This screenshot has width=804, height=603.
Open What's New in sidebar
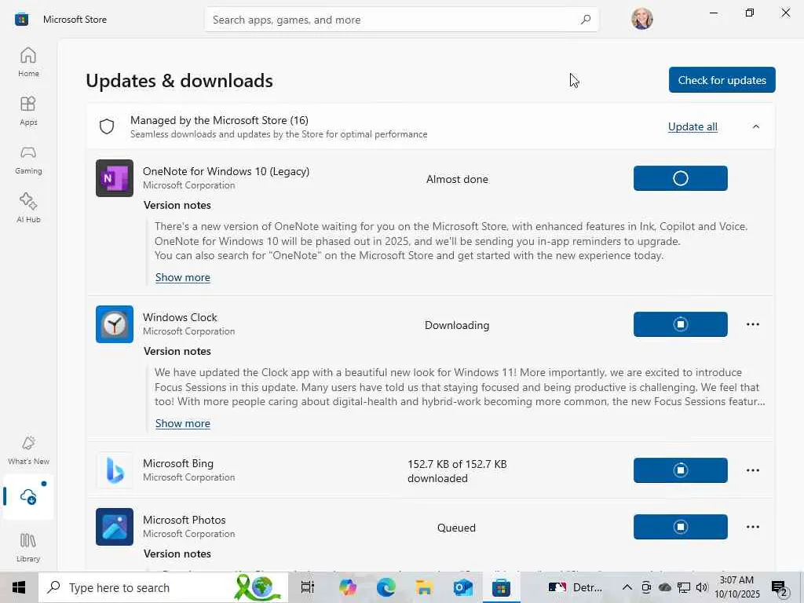[28, 450]
